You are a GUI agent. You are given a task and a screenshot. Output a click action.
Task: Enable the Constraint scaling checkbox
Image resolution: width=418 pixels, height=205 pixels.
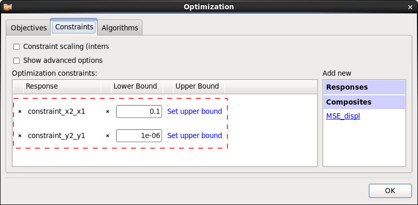click(17, 47)
